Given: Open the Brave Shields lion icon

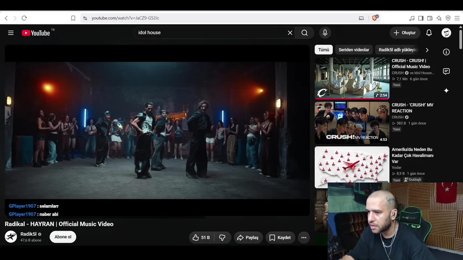Looking at the screenshot, I should click(x=375, y=18).
